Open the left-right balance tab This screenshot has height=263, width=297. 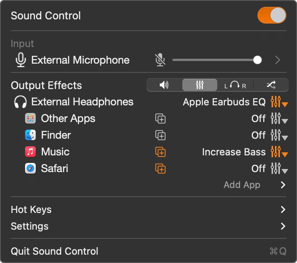[235, 85]
